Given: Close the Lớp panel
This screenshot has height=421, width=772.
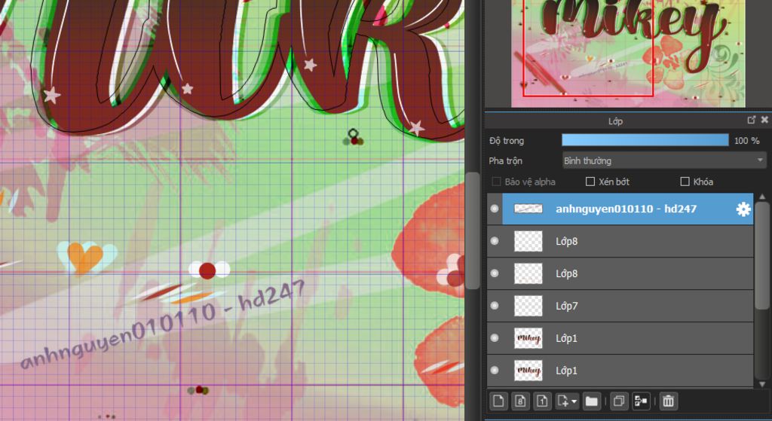Looking at the screenshot, I should [x=764, y=120].
